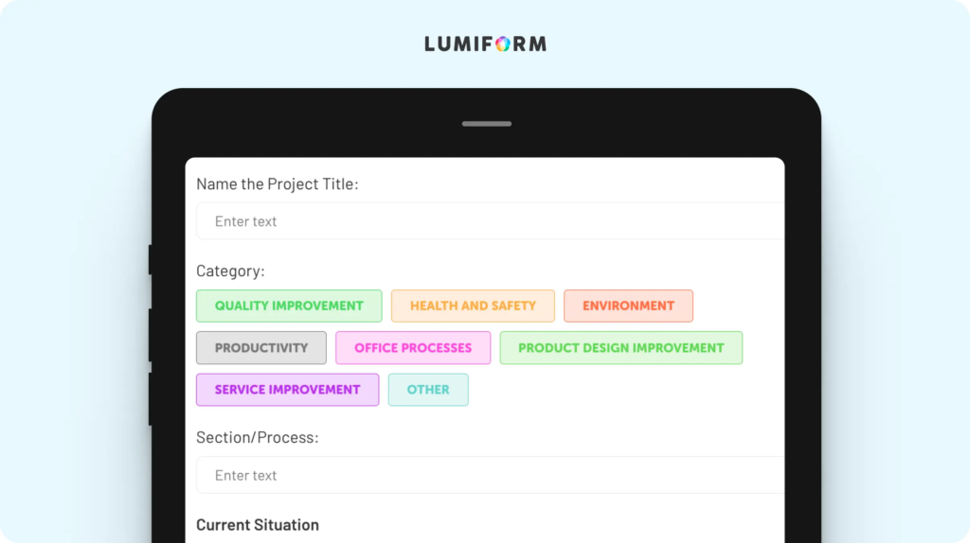Click the middle tablet side button
This screenshot has height=543, width=970.
[x=151, y=335]
